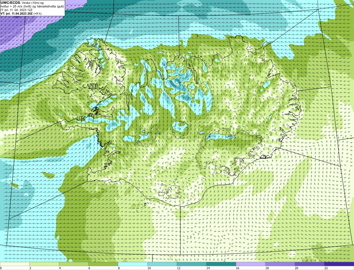The image size is (354, 270).
Task: Click the legend label '16'
Action: click(238, 268)
